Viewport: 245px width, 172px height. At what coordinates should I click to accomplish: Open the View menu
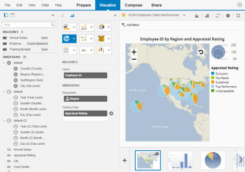point(32,5)
